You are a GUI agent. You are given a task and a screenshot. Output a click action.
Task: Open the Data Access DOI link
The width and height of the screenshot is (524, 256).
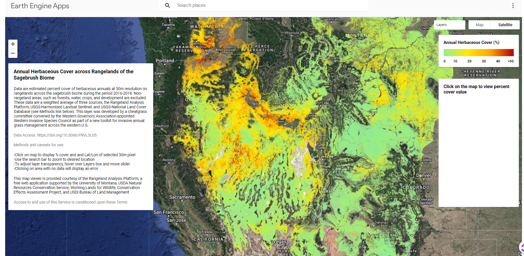click(55, 135)
